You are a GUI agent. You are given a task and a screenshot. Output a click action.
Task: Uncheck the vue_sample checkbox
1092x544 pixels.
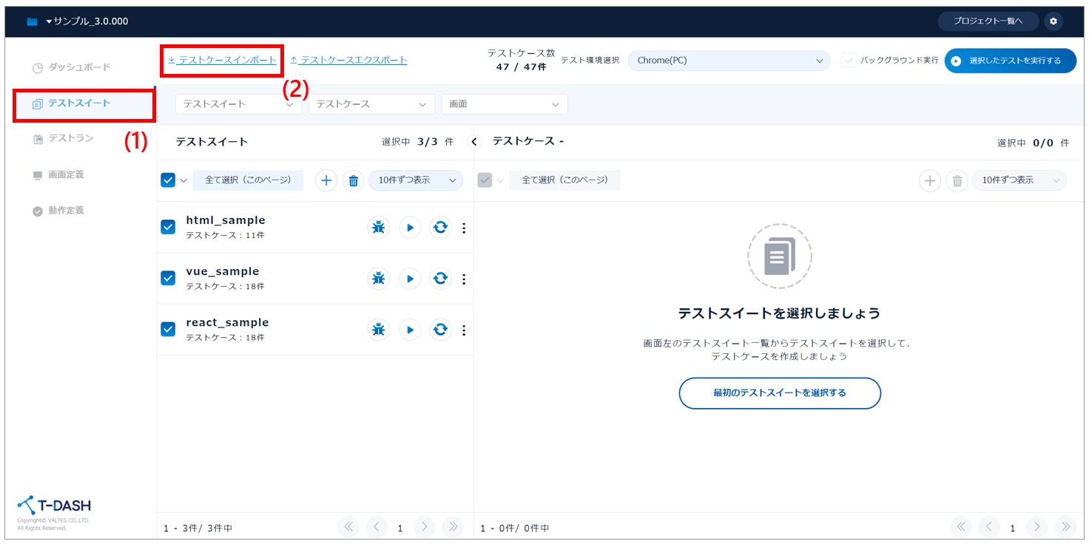point(168,278)
